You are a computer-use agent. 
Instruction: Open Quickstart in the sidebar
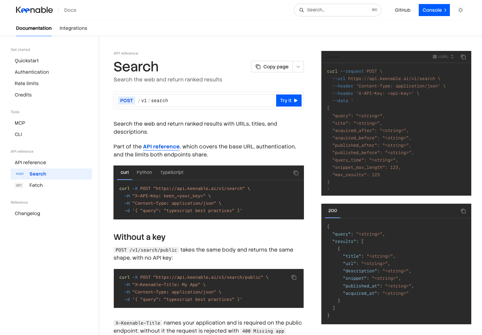click(x=51, y=61)
